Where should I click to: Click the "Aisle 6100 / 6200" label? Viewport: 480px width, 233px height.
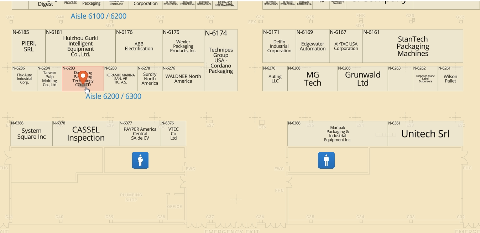[98, 16]
